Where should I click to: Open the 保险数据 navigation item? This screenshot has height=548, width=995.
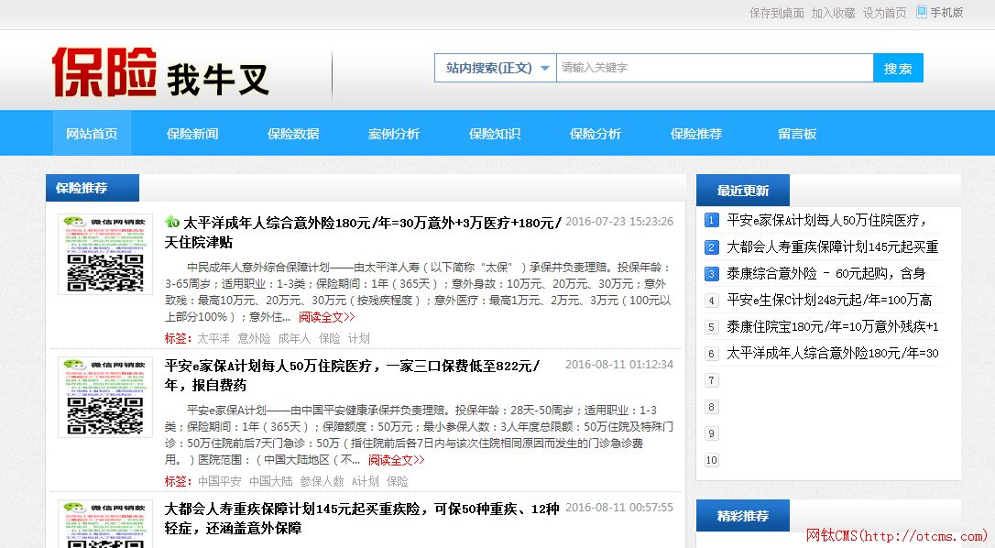coord(293,134)
